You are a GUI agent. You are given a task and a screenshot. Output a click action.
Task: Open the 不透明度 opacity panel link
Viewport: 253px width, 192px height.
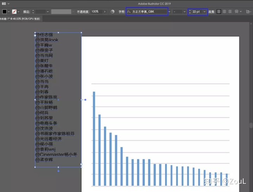click(x=83, y=12)
